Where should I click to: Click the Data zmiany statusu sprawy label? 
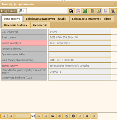[24, 60]
